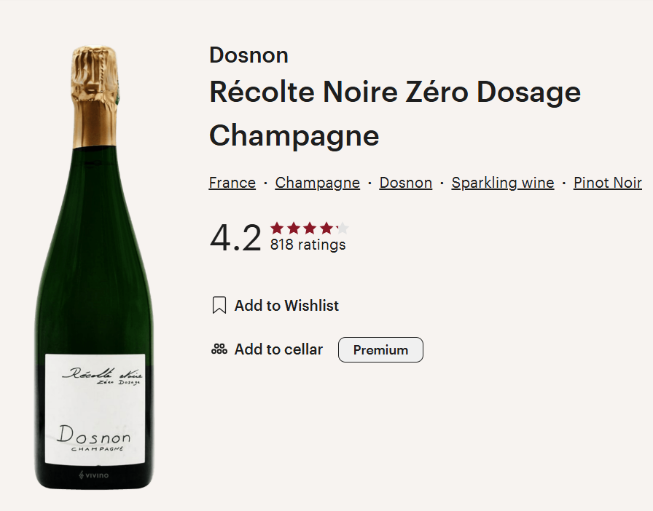Open the France country link
Image resolution: width=653 pixels, height=511 pixels.
pos(232,183)
